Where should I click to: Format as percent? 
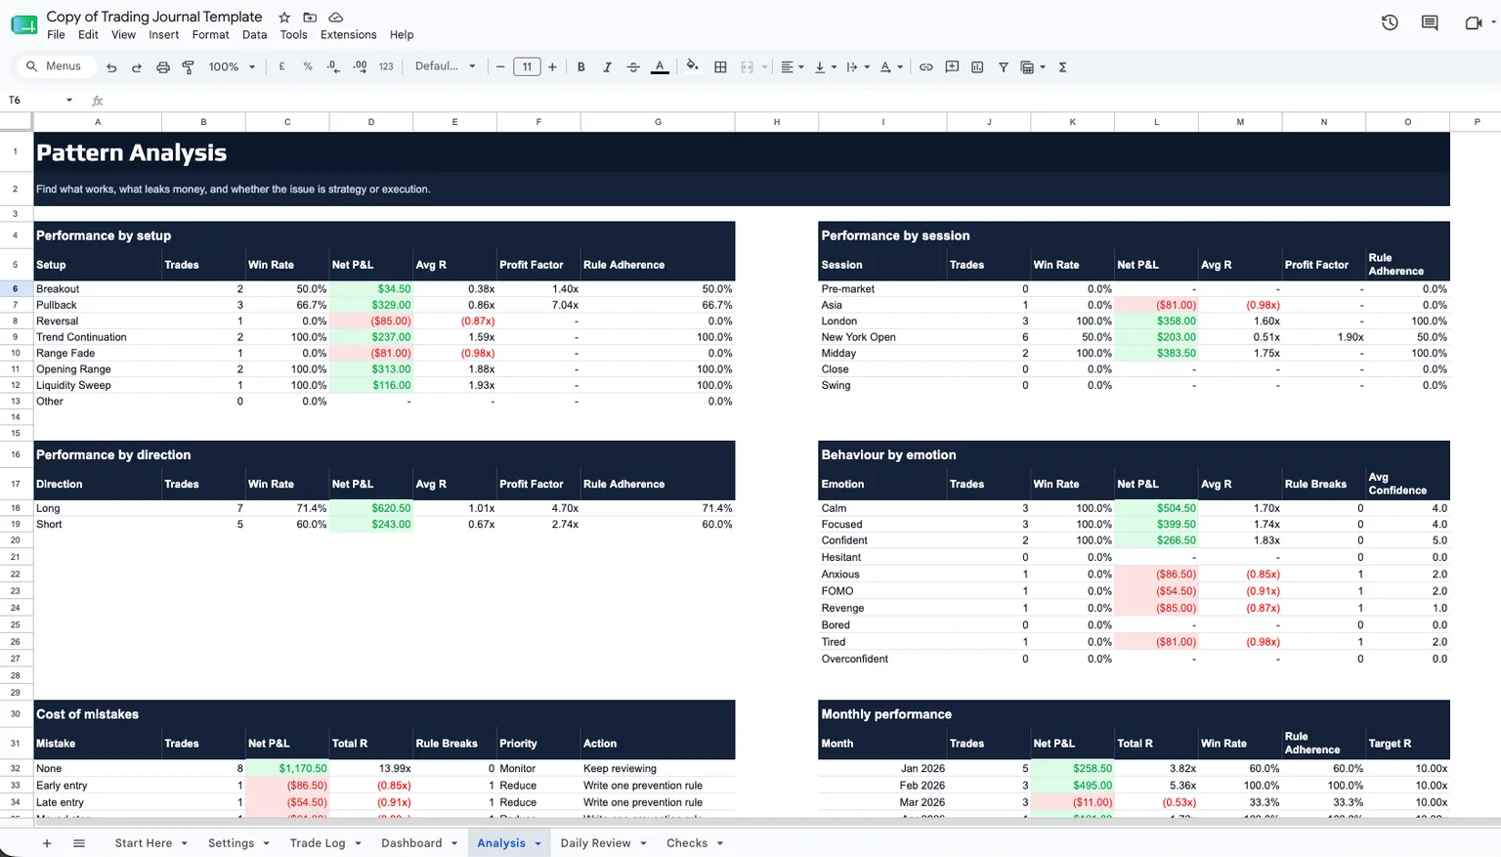click(x=308, y=66)
